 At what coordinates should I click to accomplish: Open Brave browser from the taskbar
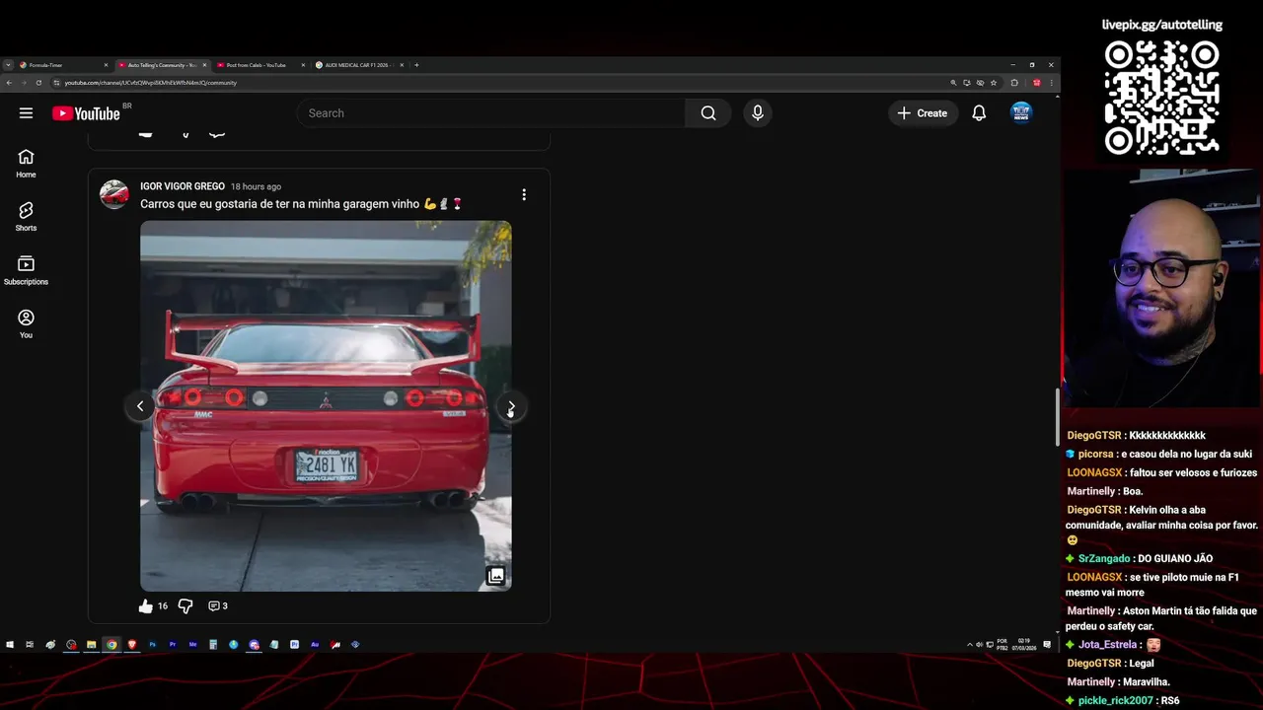tap(131, 645)
